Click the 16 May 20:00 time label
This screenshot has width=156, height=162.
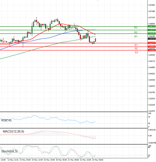[x=49, y=160]
